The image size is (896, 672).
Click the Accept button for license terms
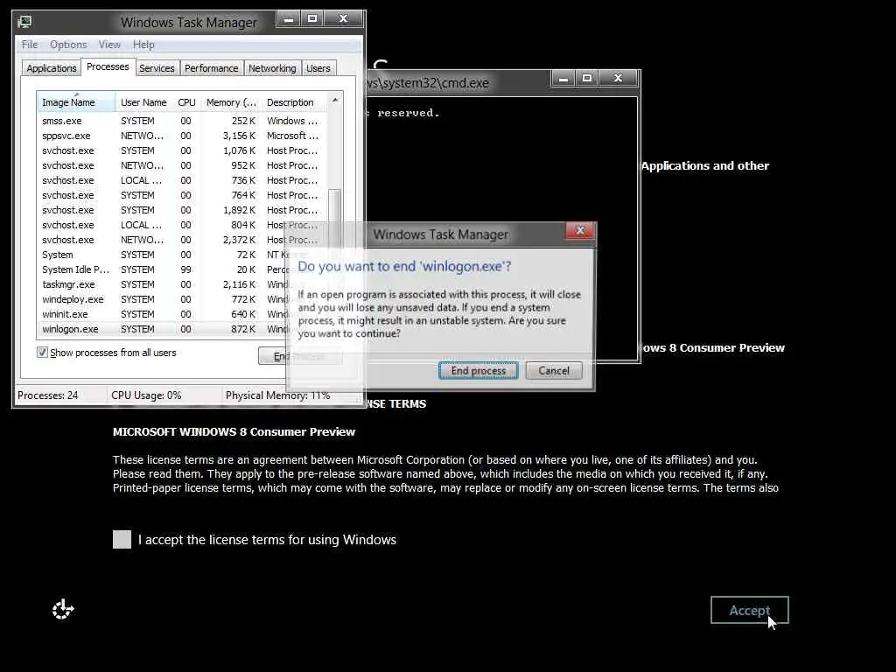749,610
